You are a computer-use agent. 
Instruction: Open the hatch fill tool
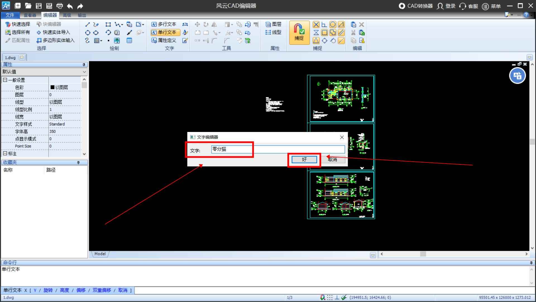click(x=97, y=41)
